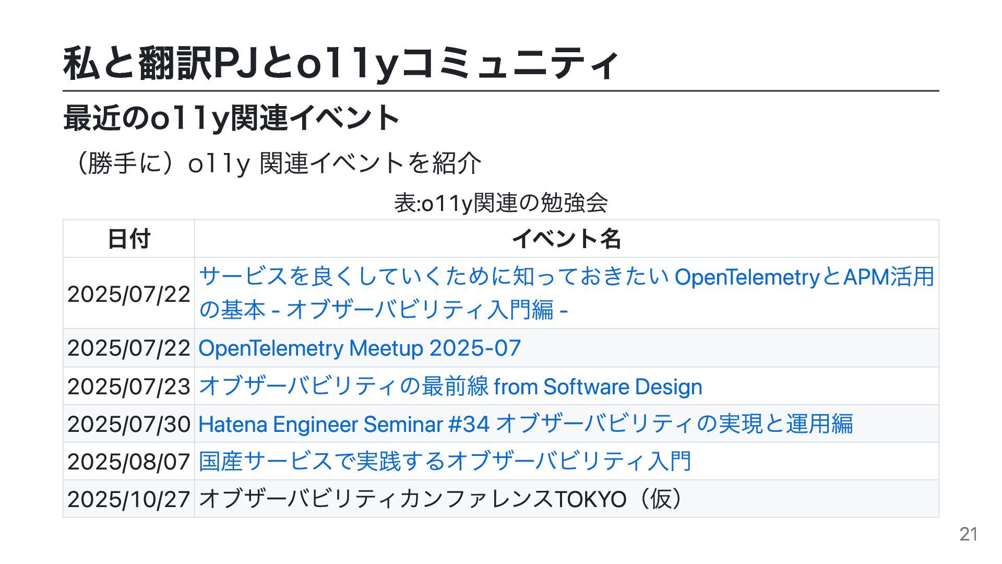Open the OpenTelemetryとAPM活用の基本 event link
The image size is (1002, 564).
tap(566, 293)
